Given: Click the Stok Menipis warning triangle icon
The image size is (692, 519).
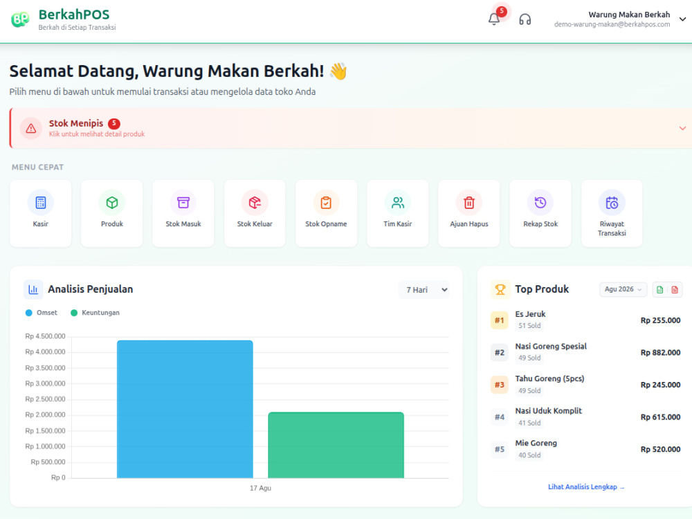Looking at the screenshot, I should [31, 129].
